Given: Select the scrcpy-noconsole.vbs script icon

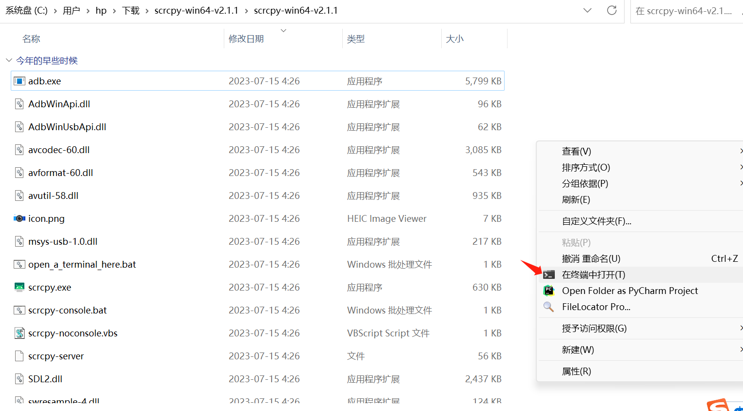Looking at the screenshot, I should click(x=20, y=333).
